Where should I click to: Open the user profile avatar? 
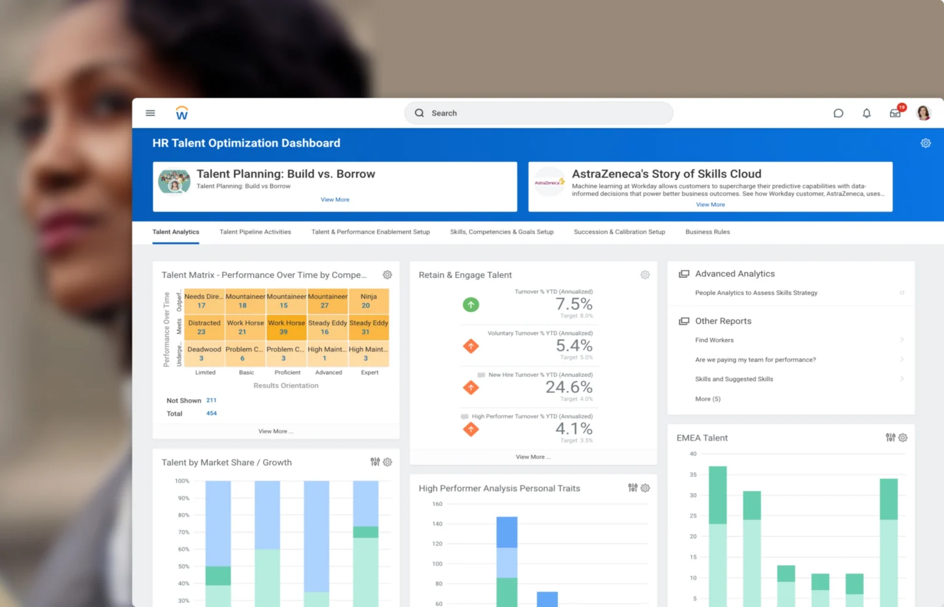(924, 113)
